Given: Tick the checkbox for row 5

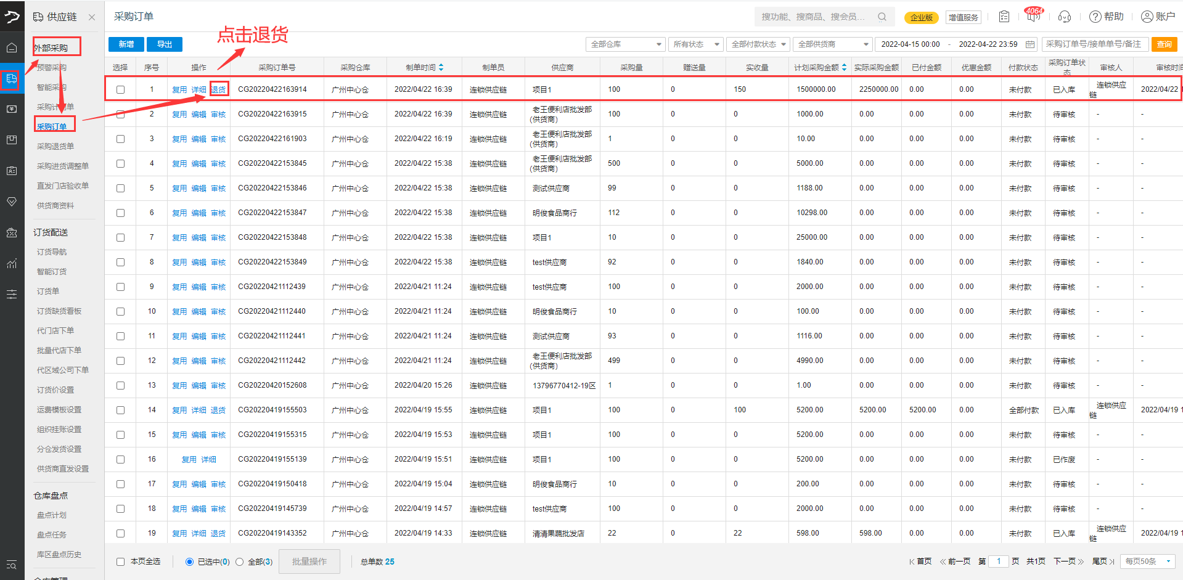Looking at the screenshot, I should pos(120,188).
